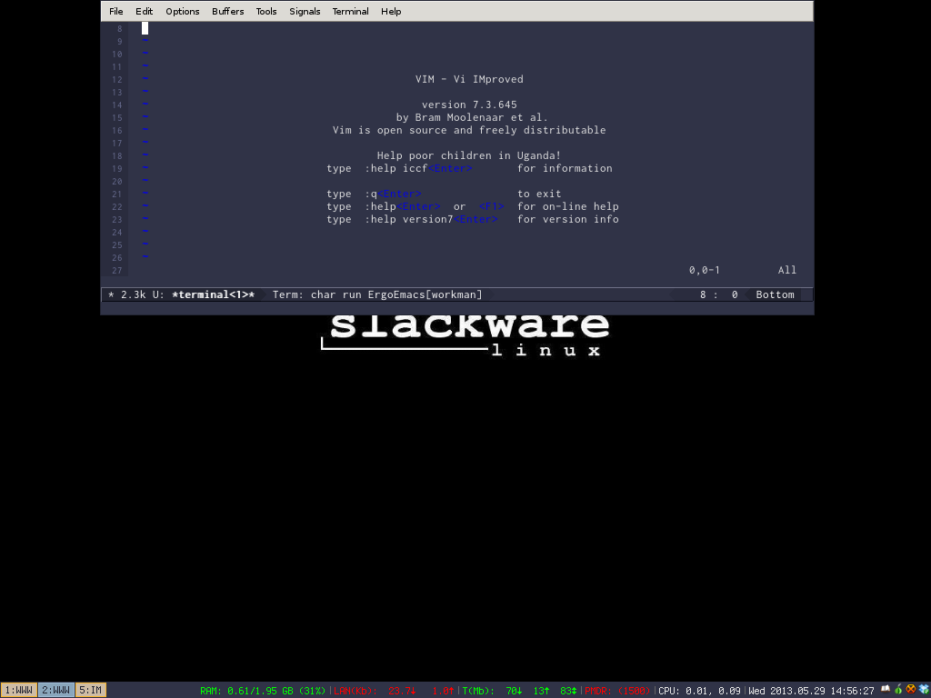Viewport: 931px width, 698px height.
Task: Switch to workspace 1:WWW
Action: (18, 691)
